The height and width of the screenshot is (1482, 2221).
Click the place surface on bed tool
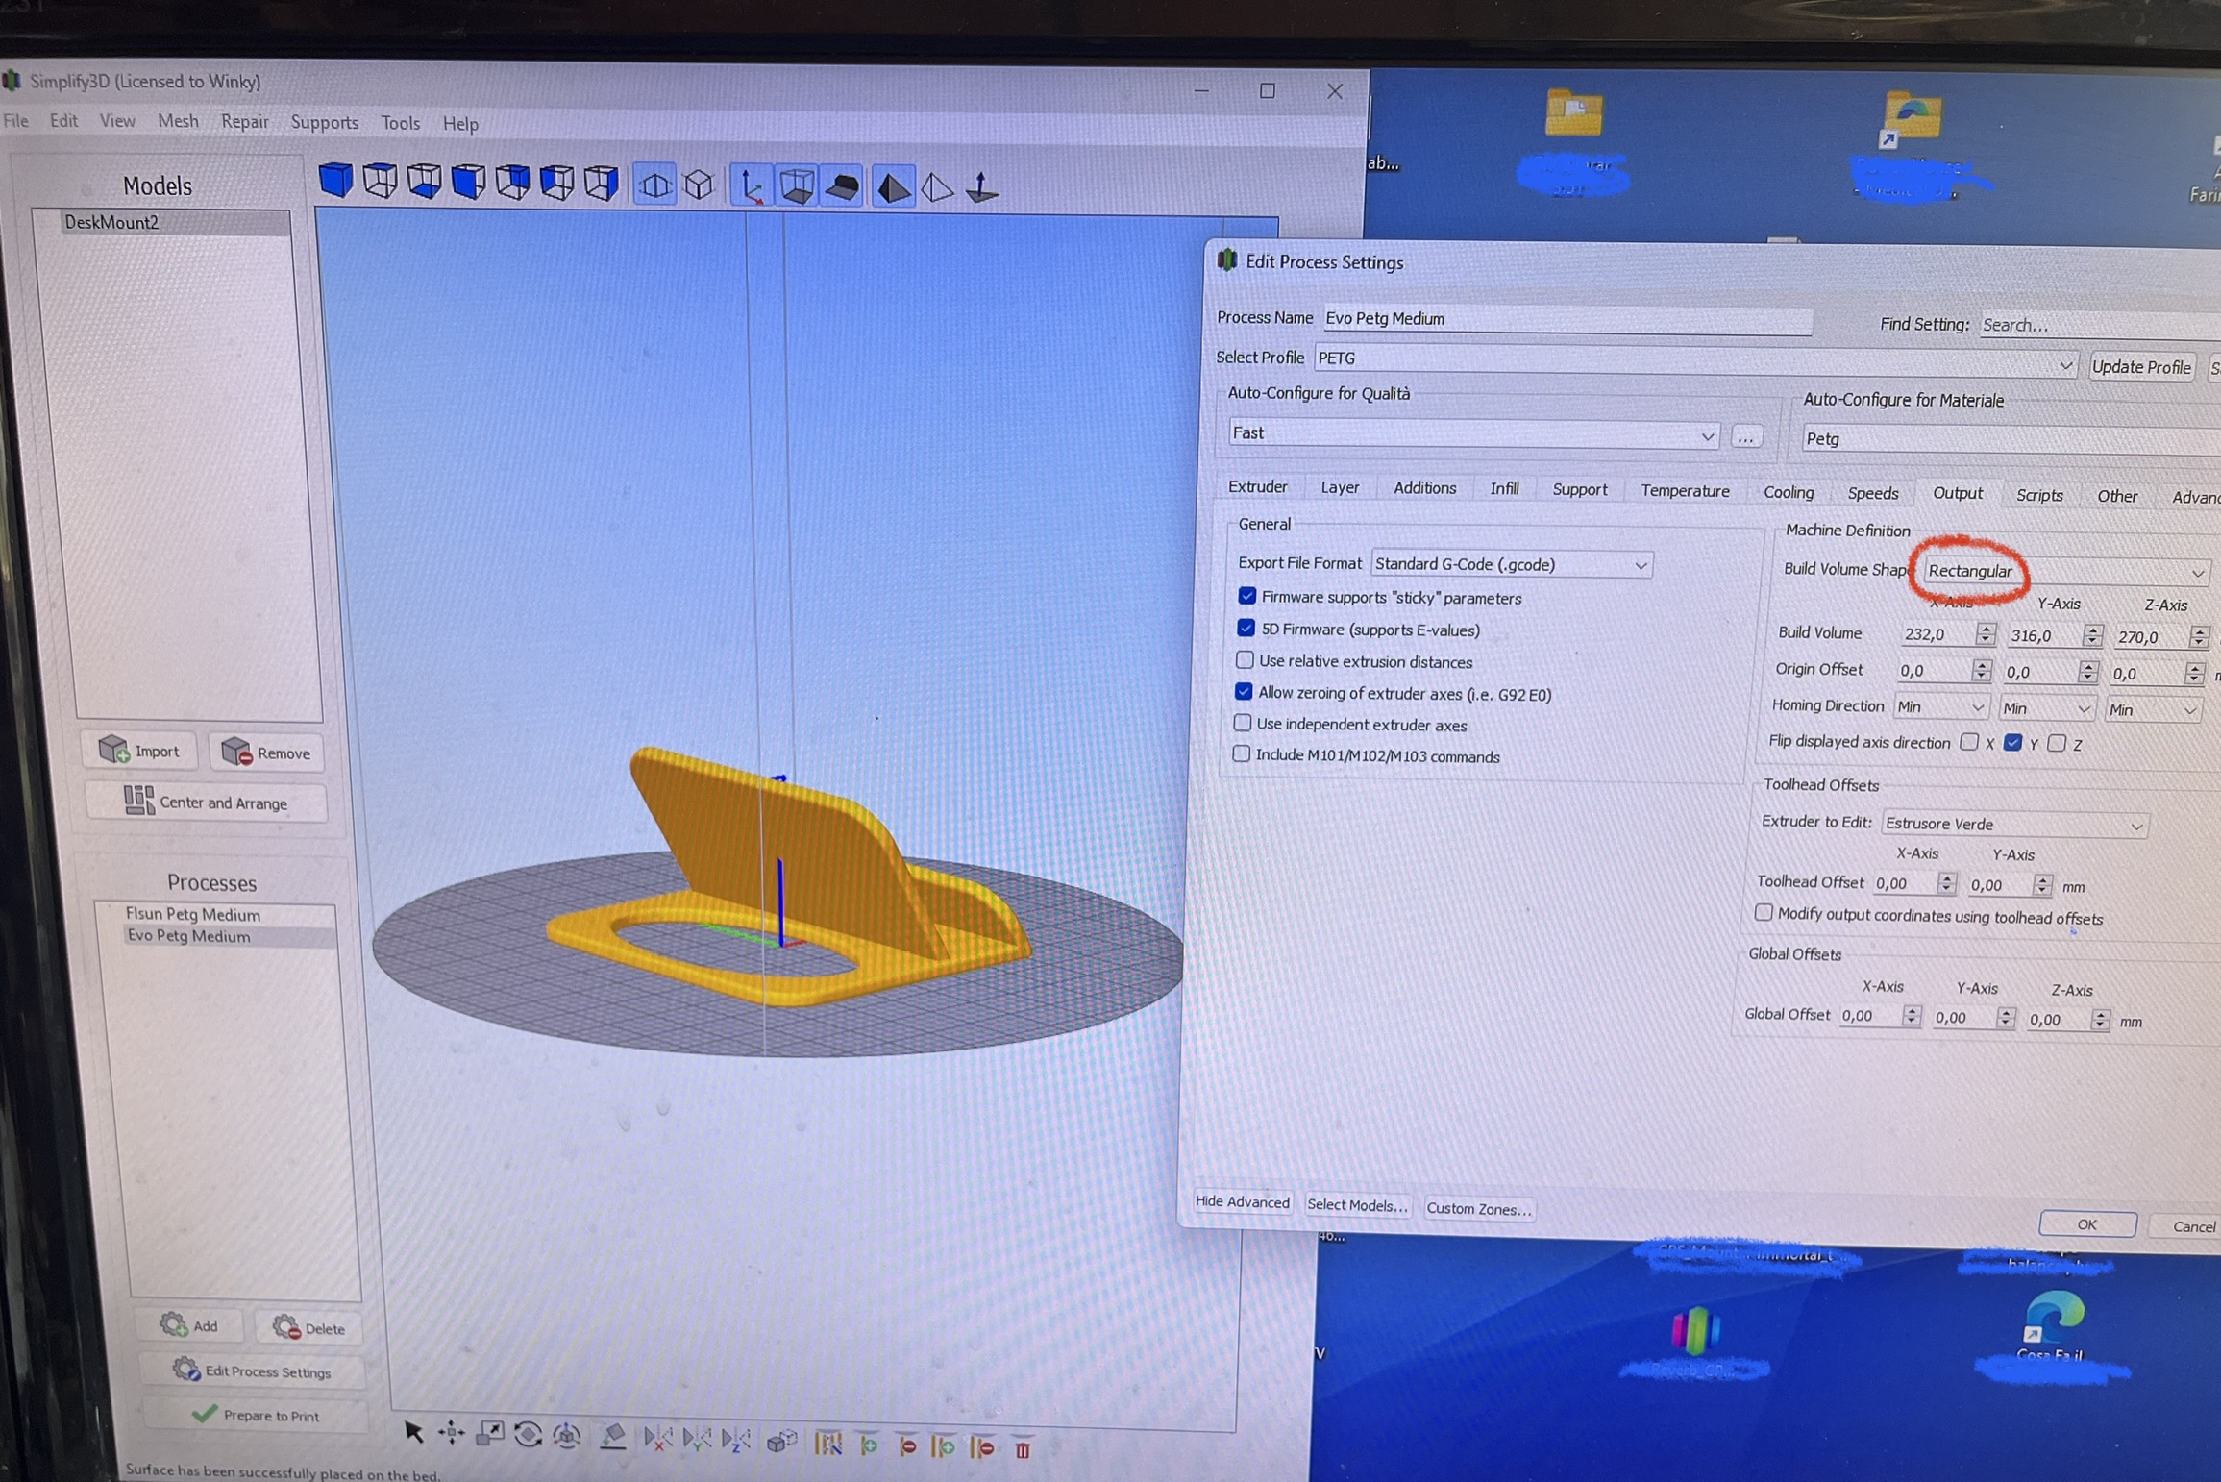tap(612, 1437)
